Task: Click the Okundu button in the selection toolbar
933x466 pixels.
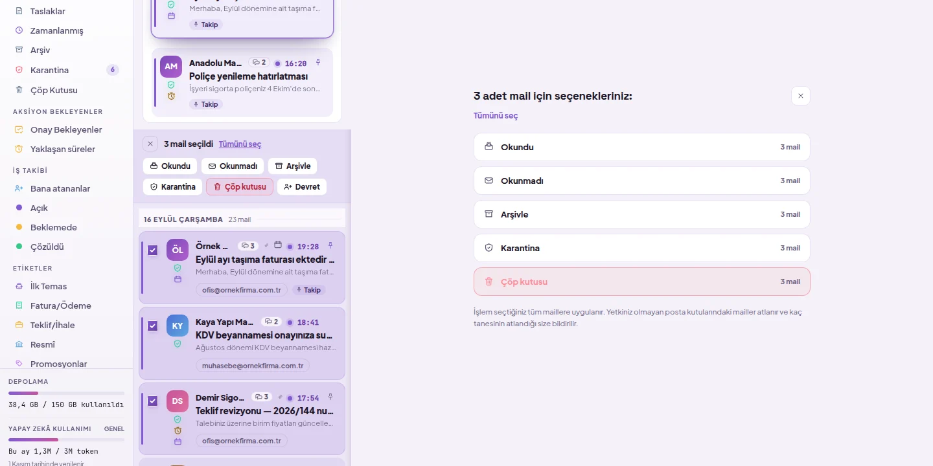Action: 170,166
